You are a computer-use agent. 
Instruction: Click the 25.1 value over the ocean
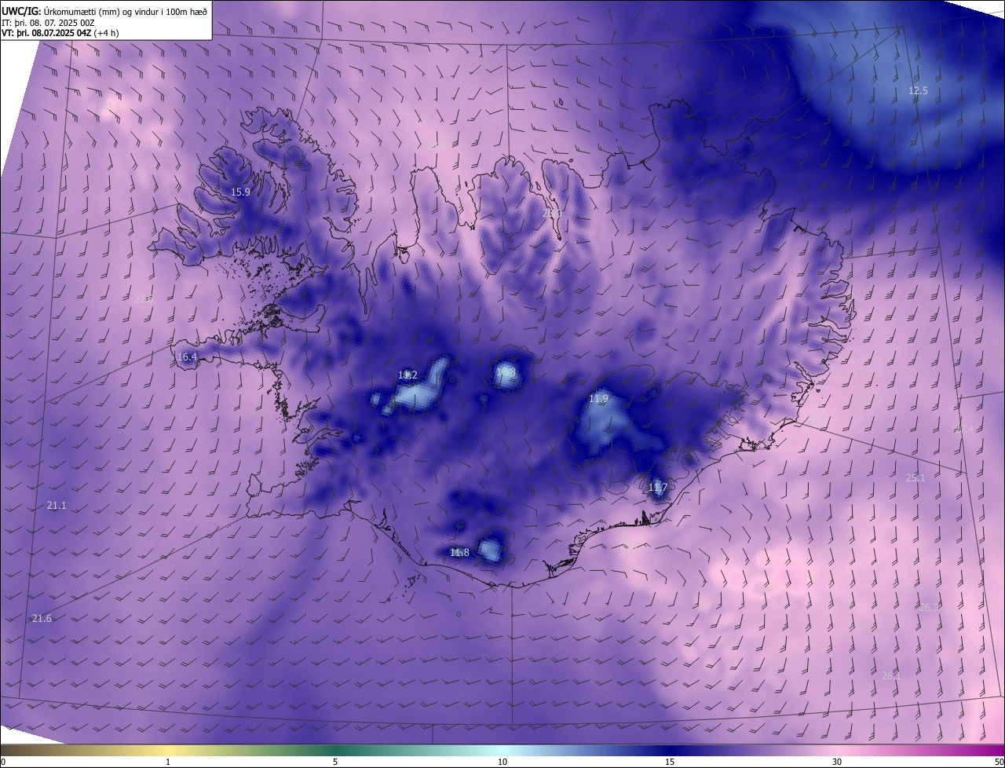[915, 477]
